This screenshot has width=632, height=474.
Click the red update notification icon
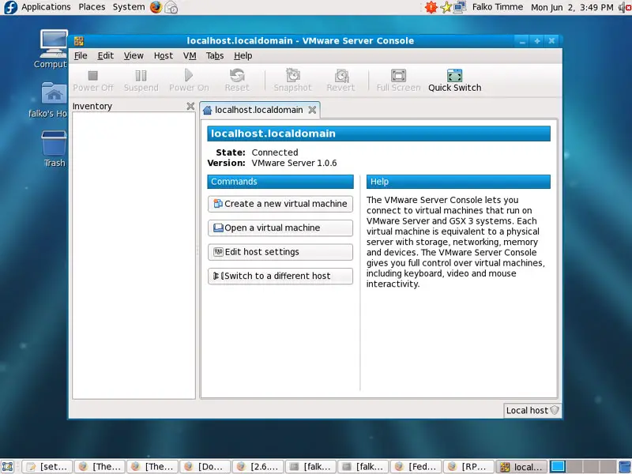431,7
